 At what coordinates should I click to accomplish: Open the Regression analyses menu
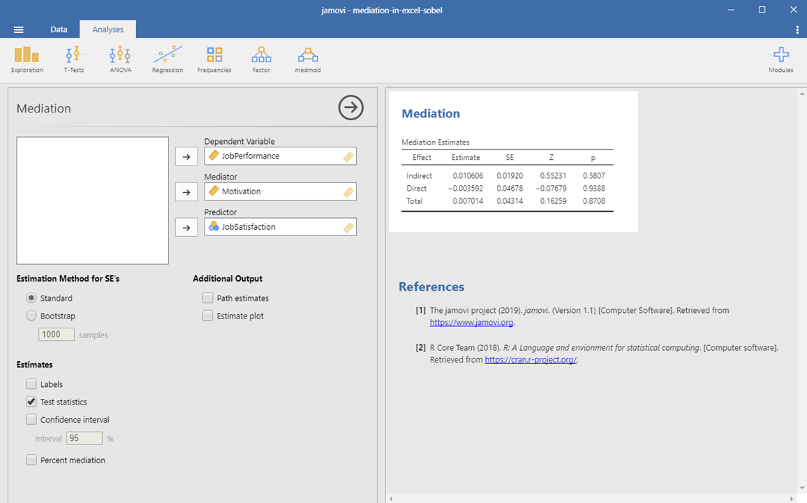coord(168,59)
